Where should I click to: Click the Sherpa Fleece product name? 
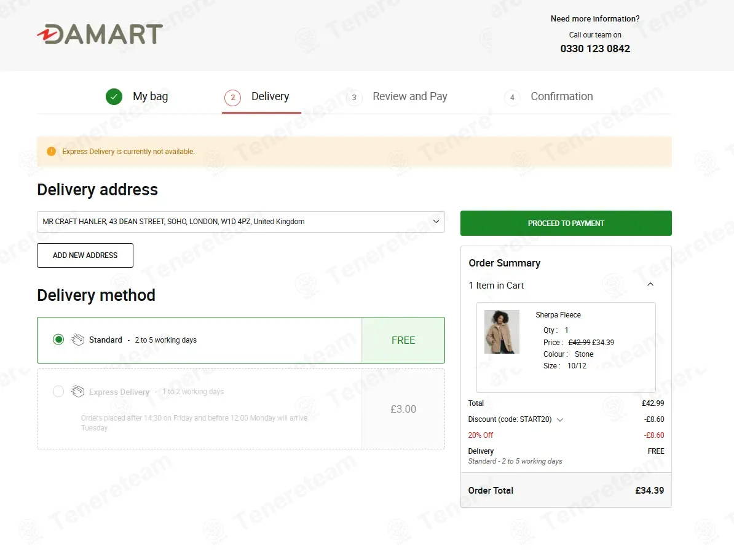point(558,315)
